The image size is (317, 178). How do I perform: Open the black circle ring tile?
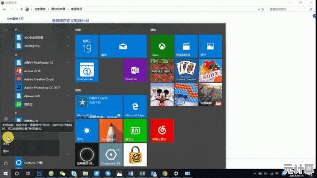[x=87, y=155]
